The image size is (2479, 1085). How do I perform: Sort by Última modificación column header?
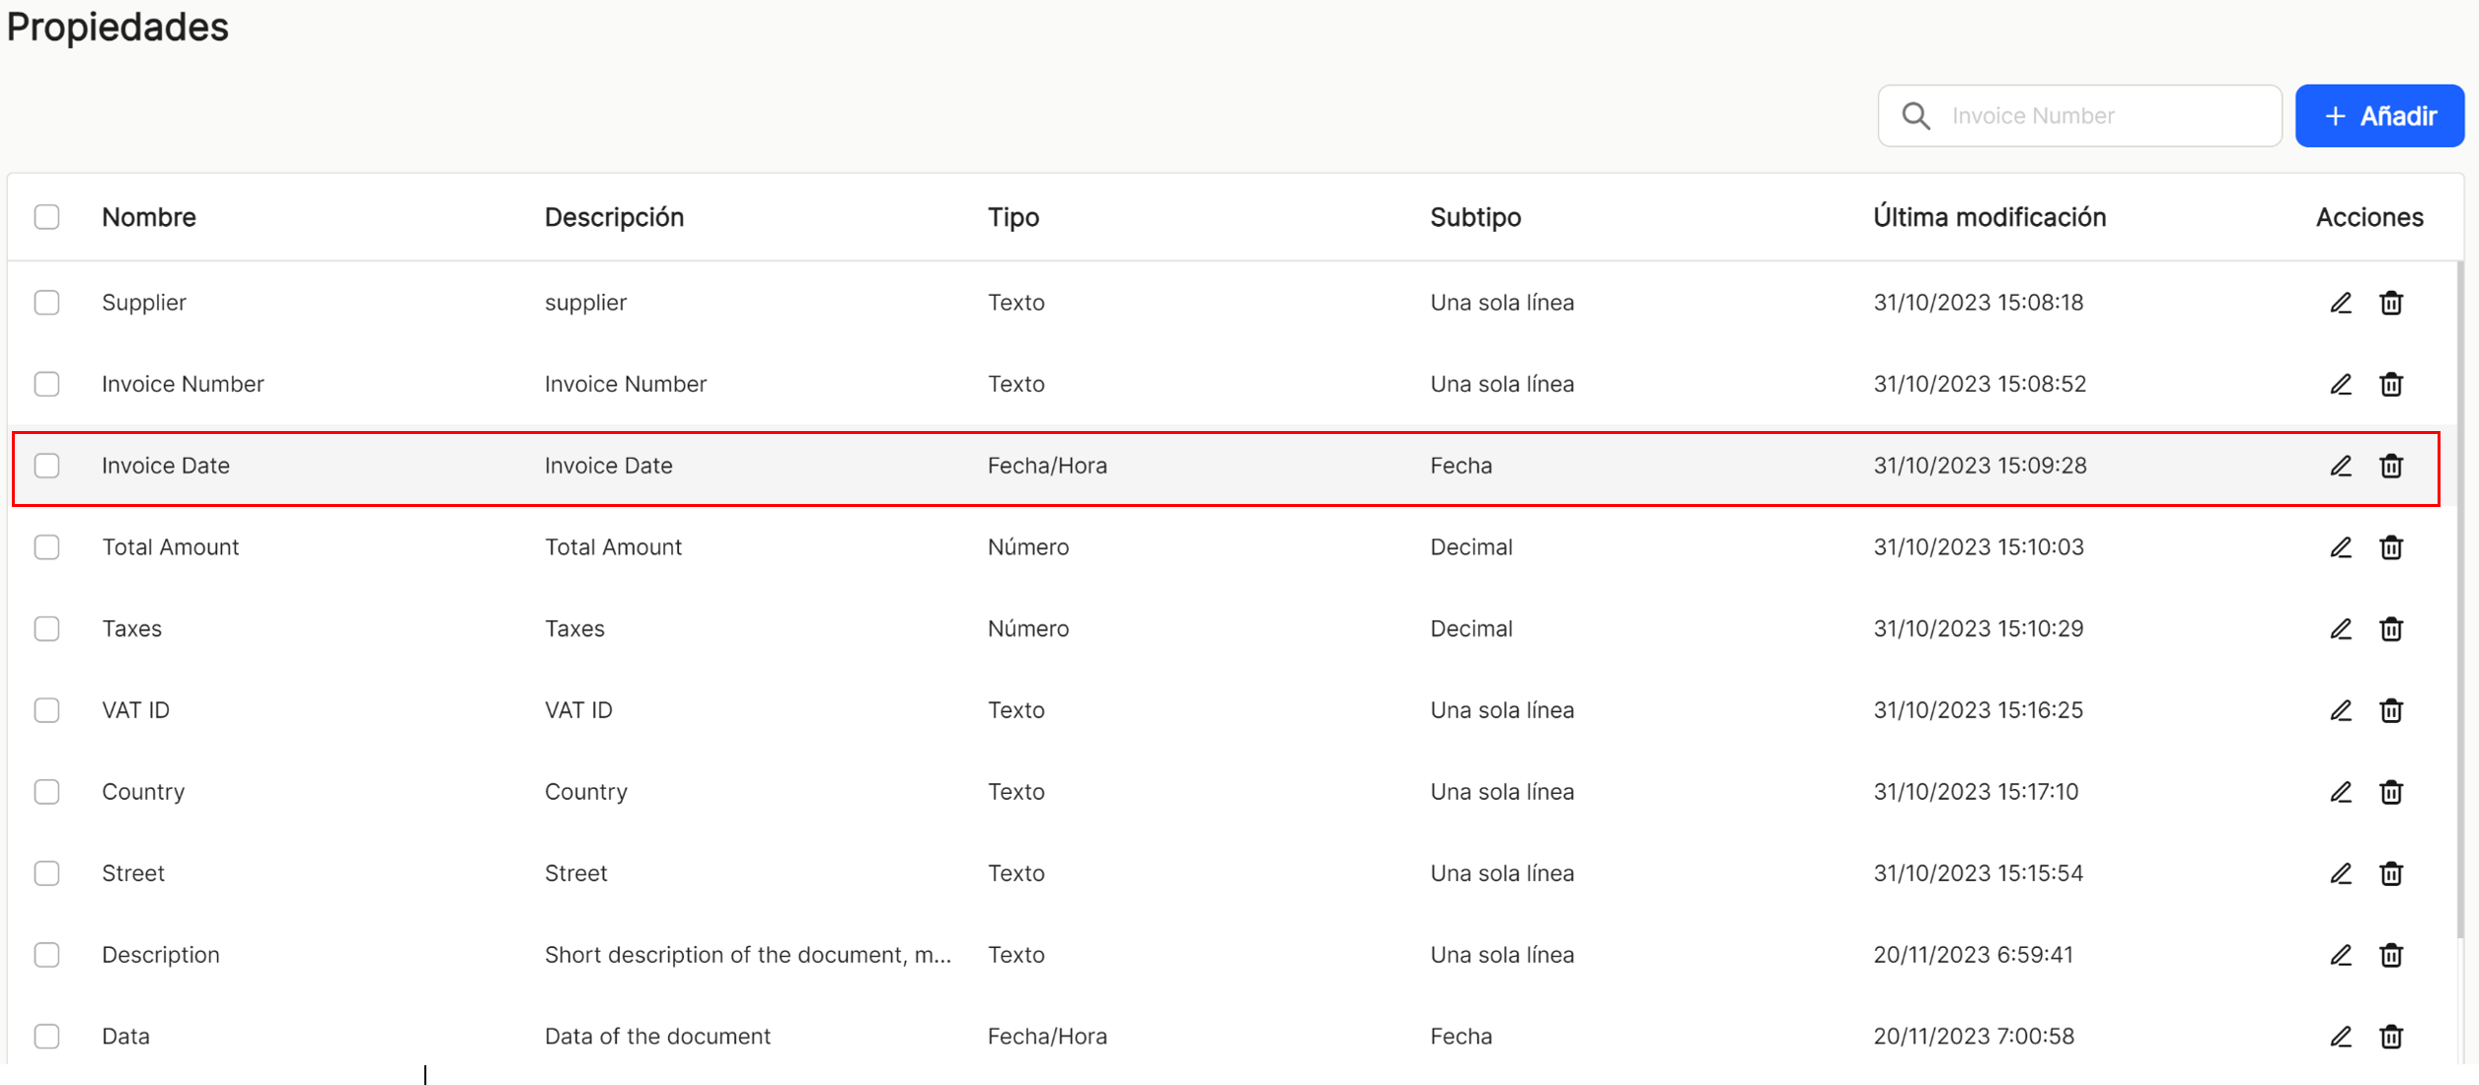pos(1990,217)
